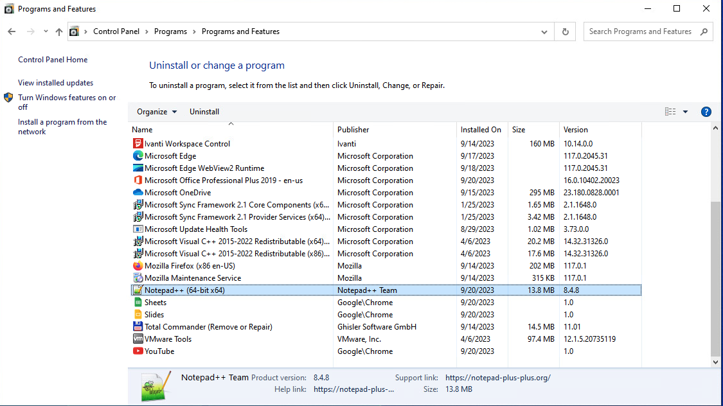Expand the chevron after Control Panel breadcrumb
This screenshot has width=723, height=406.
point(147,31)
